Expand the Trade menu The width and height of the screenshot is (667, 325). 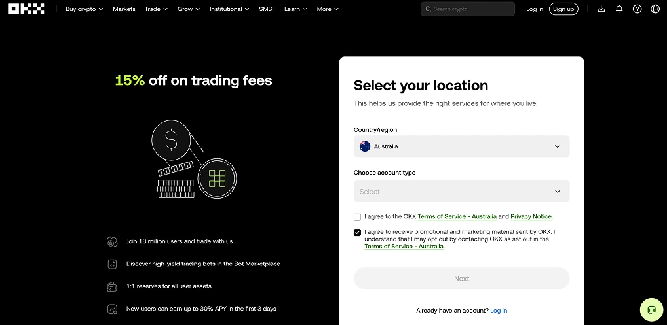point(156,9)
